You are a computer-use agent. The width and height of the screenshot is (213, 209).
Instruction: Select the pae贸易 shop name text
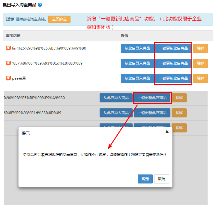pos(19,78)
